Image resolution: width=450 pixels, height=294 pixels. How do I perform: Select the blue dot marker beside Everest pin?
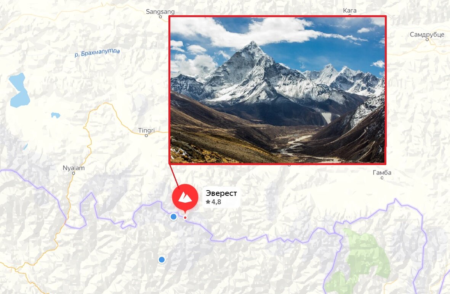pyautogui.click(x=173, y=217)
